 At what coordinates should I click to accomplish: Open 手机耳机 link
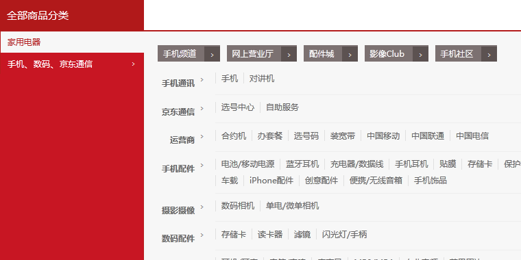click(x=411, y=164)
